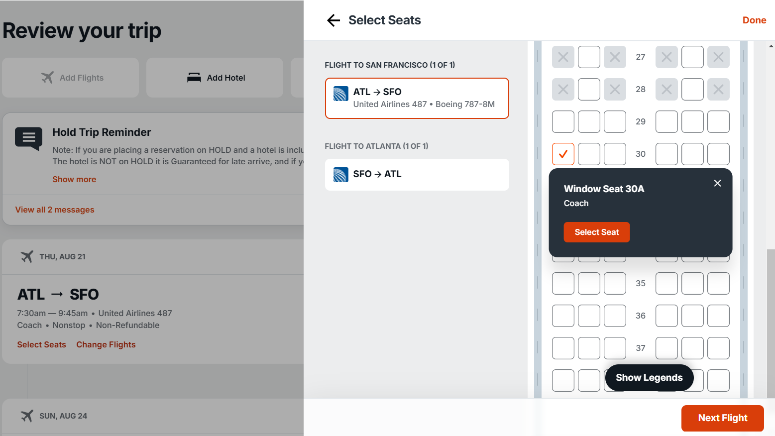Click the Window Seat 30A title text

[x=604, y=189]
